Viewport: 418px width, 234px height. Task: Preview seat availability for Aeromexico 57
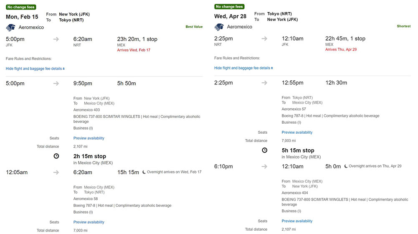[x=297, y=132]
